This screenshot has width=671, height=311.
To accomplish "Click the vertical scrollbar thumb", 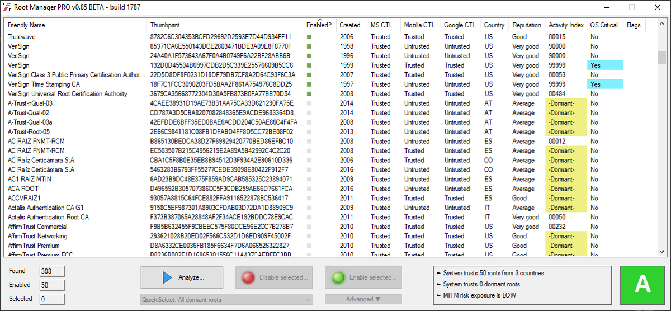I will [661, 58].
